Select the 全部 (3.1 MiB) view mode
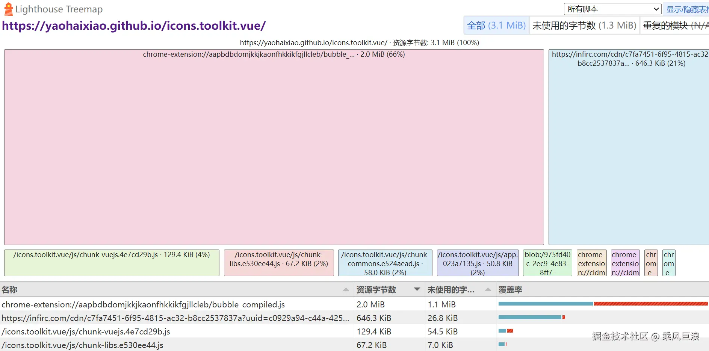 coord(496,25)
